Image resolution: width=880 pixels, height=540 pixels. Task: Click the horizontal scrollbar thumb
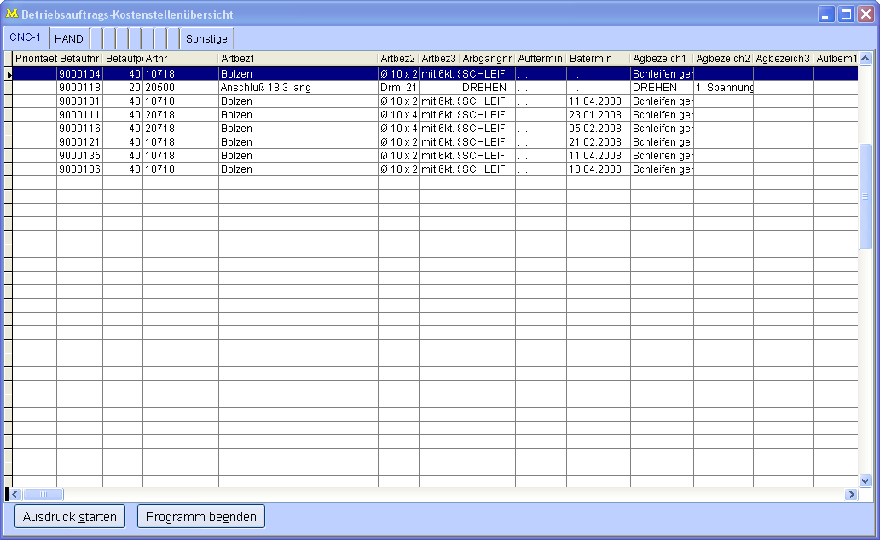[x=43, y=494]
